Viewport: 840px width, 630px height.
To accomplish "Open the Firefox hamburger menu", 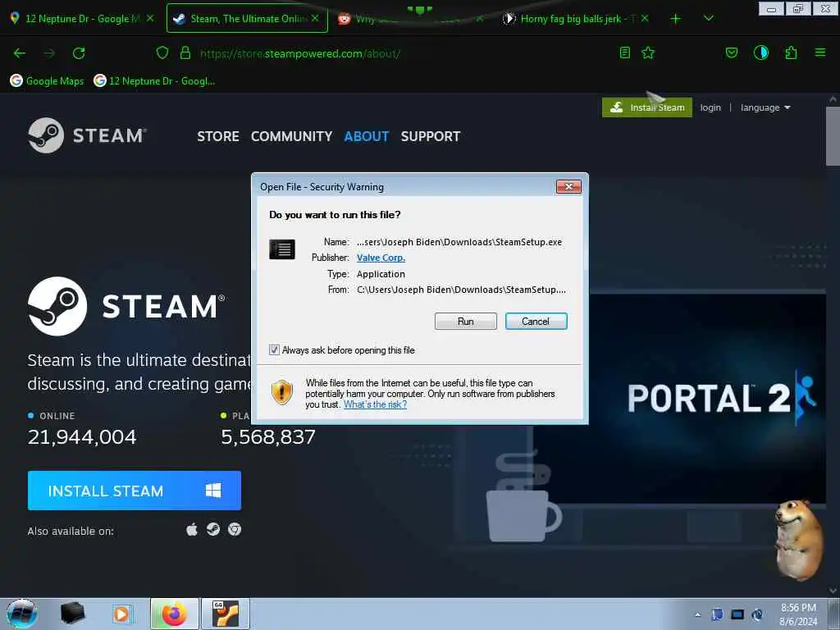I will coord(820,52).
